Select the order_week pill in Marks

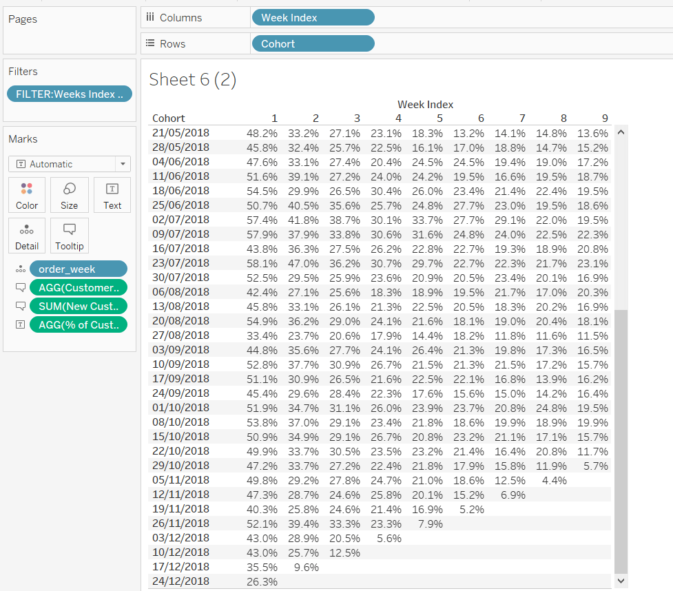tap(79, 269)
